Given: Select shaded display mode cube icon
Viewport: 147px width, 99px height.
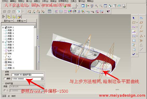Looking at the screenshot, I should [18, 11].
